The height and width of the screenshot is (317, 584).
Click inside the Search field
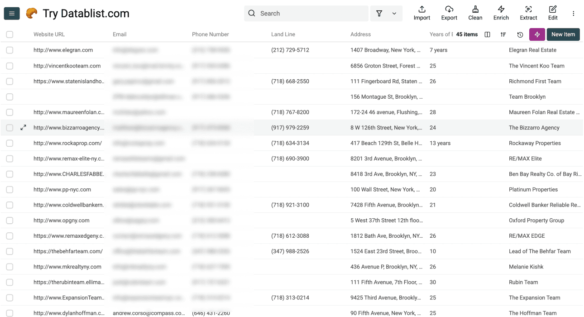(306, 13)
